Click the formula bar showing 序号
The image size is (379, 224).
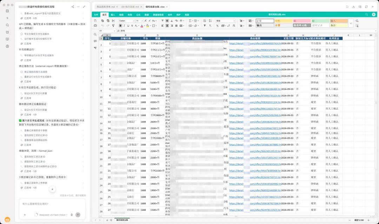[247, 31]
